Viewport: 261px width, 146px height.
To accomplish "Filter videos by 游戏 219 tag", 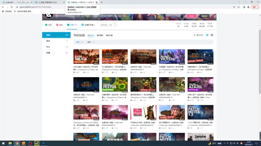I will tap(91, 42).
